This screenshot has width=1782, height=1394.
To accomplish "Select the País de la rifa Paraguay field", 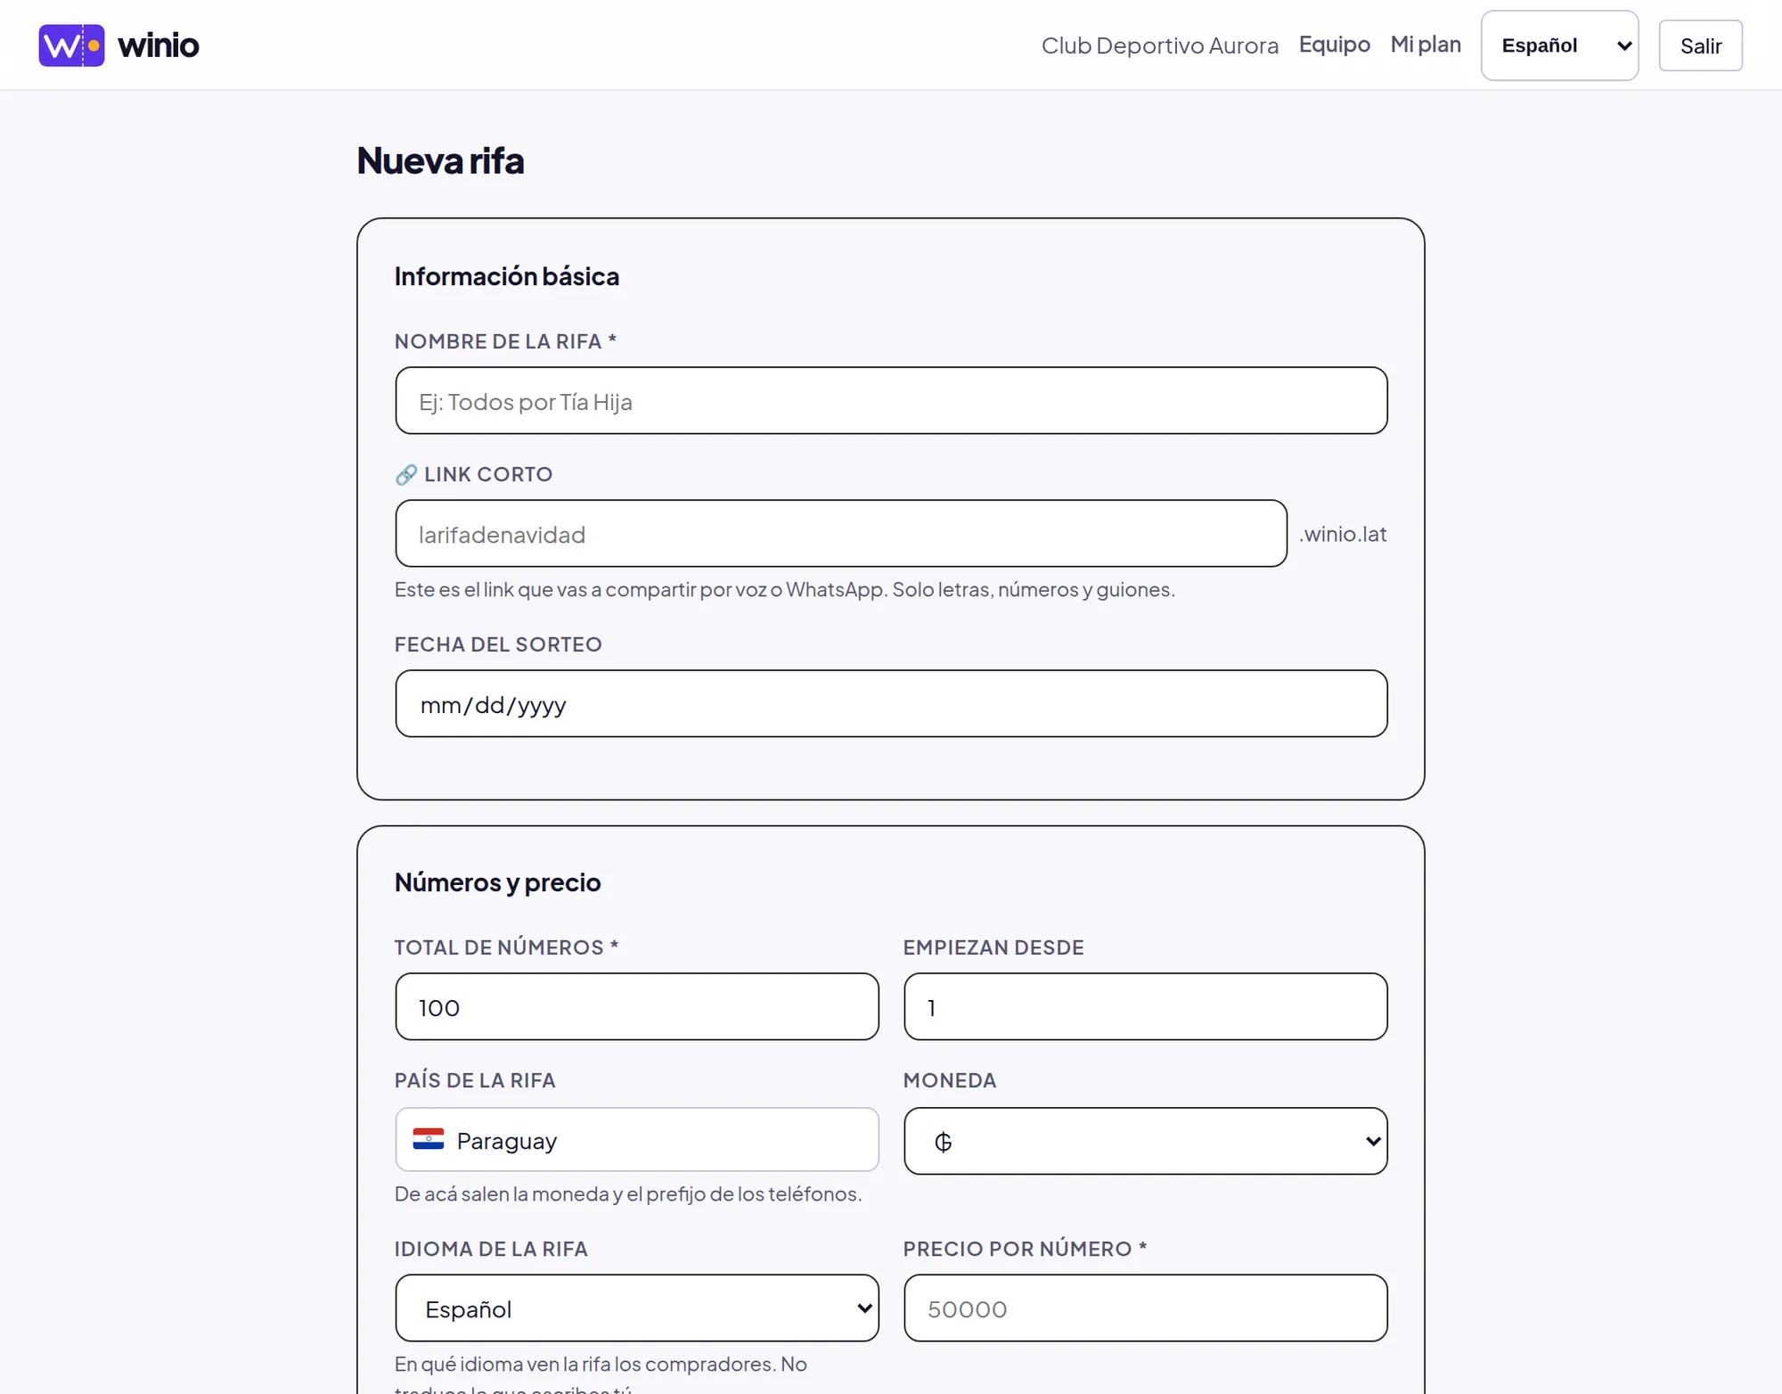I will (x=637, y=1139).
